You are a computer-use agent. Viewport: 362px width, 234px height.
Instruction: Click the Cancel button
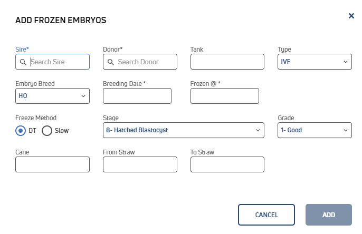pyautogui.click(x=266, y=214)
